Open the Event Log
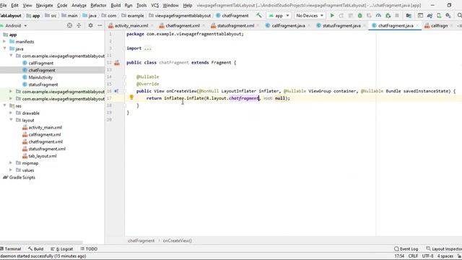This screenshot has height=260, width=462. pyautogui.click(x=406, y=248)
